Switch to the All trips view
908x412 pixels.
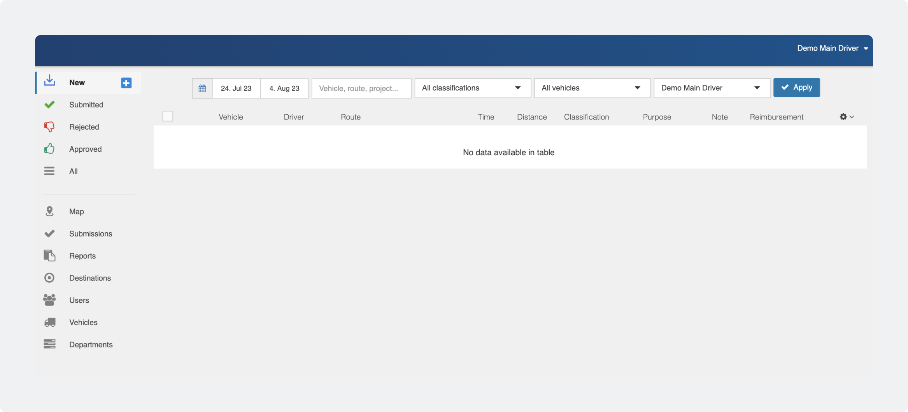73,171
